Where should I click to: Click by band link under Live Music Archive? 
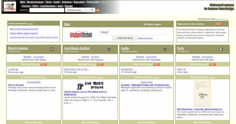[x=95, y=57]
